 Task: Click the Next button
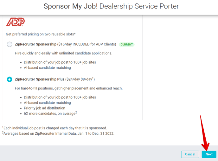click(x=209, y=154)
